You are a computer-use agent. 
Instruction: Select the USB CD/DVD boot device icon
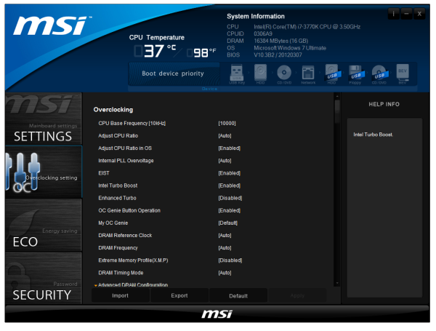379,74
